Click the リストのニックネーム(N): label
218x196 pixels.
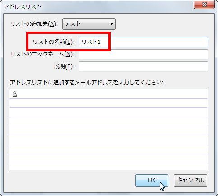click(42, 54)
